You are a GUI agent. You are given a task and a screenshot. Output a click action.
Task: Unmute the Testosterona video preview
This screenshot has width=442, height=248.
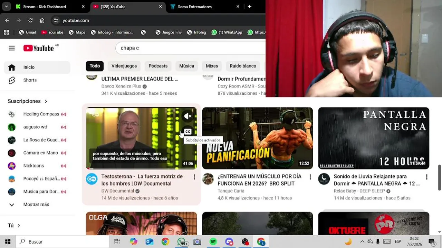coord(188,116)
